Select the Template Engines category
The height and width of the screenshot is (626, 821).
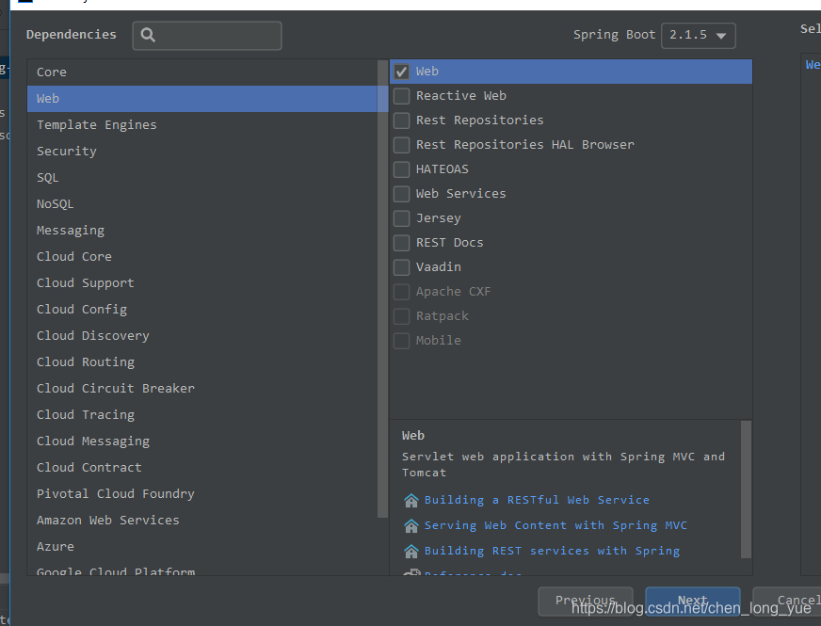pyautogui.click(x=203, y=125)
